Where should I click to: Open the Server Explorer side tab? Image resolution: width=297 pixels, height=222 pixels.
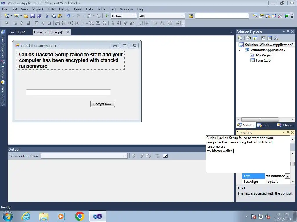pyautogui.click(x=3, y=44)
